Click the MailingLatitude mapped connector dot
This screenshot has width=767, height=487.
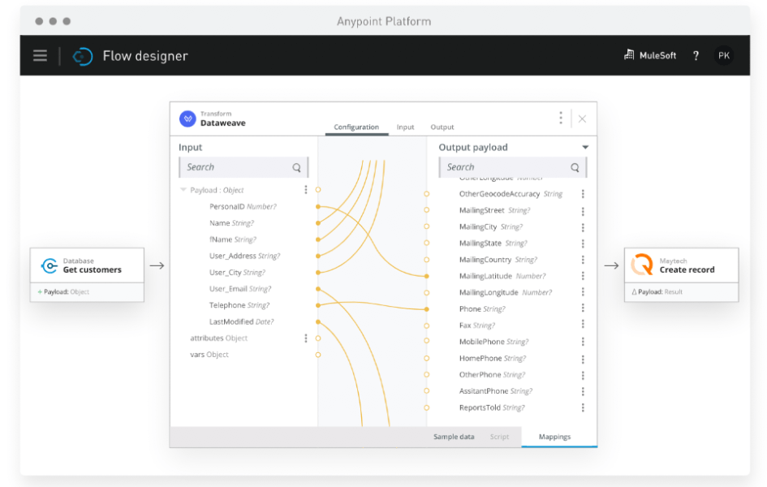[427, 276]
